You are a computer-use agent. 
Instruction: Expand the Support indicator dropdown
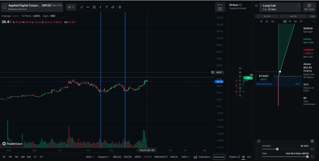(x=104, y=157)
